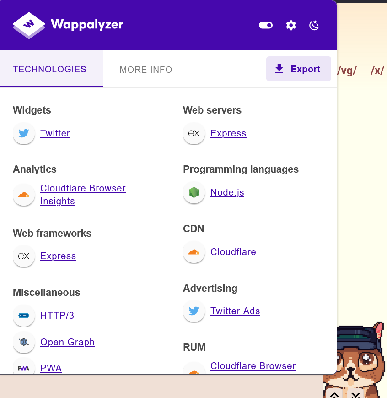Open the Express link under Web frameworks

[x=58, y=256]
